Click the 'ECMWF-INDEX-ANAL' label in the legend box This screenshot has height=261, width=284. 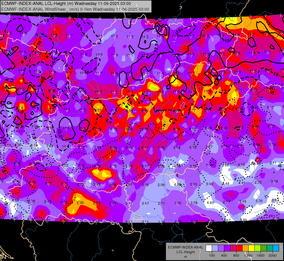point(185,247)
